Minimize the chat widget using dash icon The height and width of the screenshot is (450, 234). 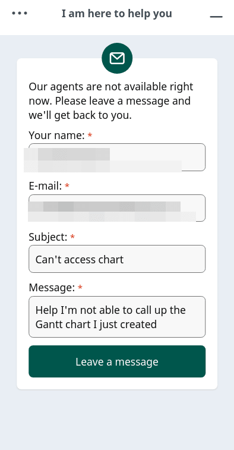[x=216, y=17]
